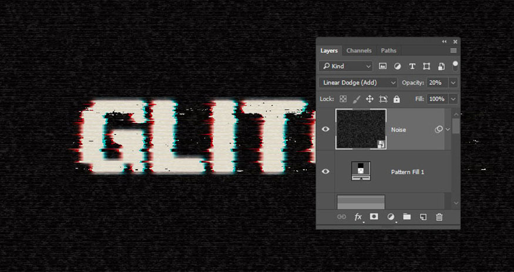
Task: Link layers icon at panel bottom
Action: (x=341, y=217)
